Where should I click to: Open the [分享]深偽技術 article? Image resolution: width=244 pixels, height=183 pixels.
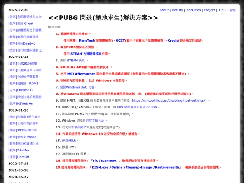click(x=25, y=97)
